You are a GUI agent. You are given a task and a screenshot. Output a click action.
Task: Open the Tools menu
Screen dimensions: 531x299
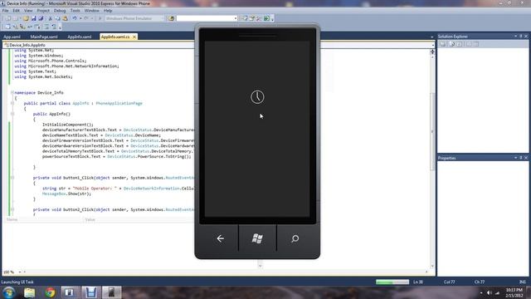pos(76,11)
